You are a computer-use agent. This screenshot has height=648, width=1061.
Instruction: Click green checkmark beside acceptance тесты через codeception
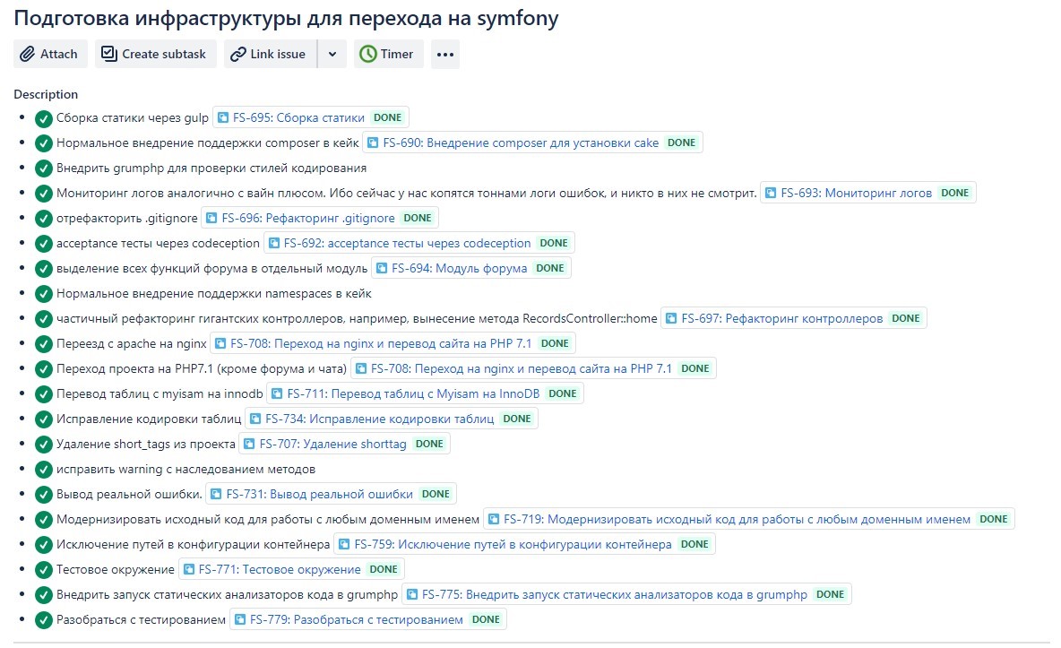(x=44, y=244)
